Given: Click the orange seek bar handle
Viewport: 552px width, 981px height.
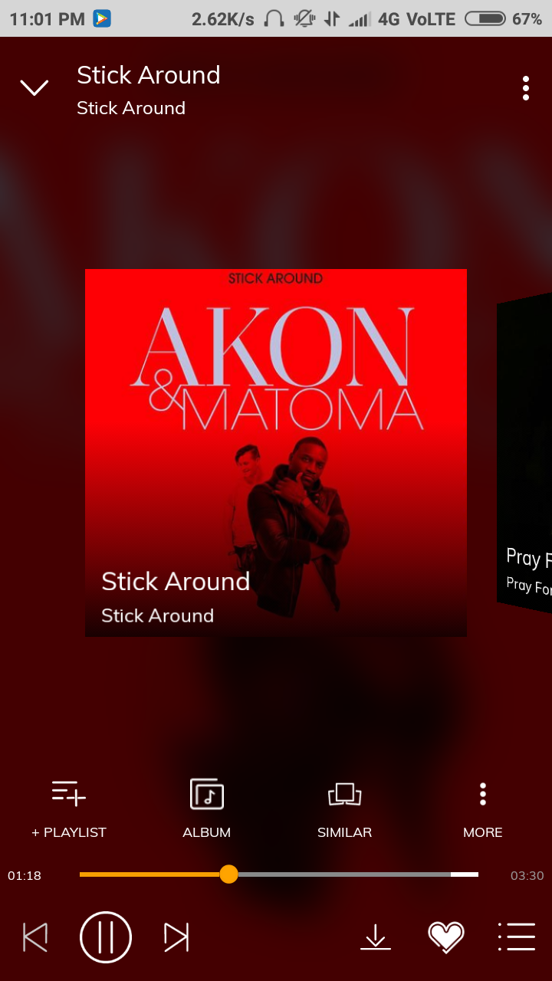Looking at the screenshot, I should pyautogui.click(x=228, y=874).
